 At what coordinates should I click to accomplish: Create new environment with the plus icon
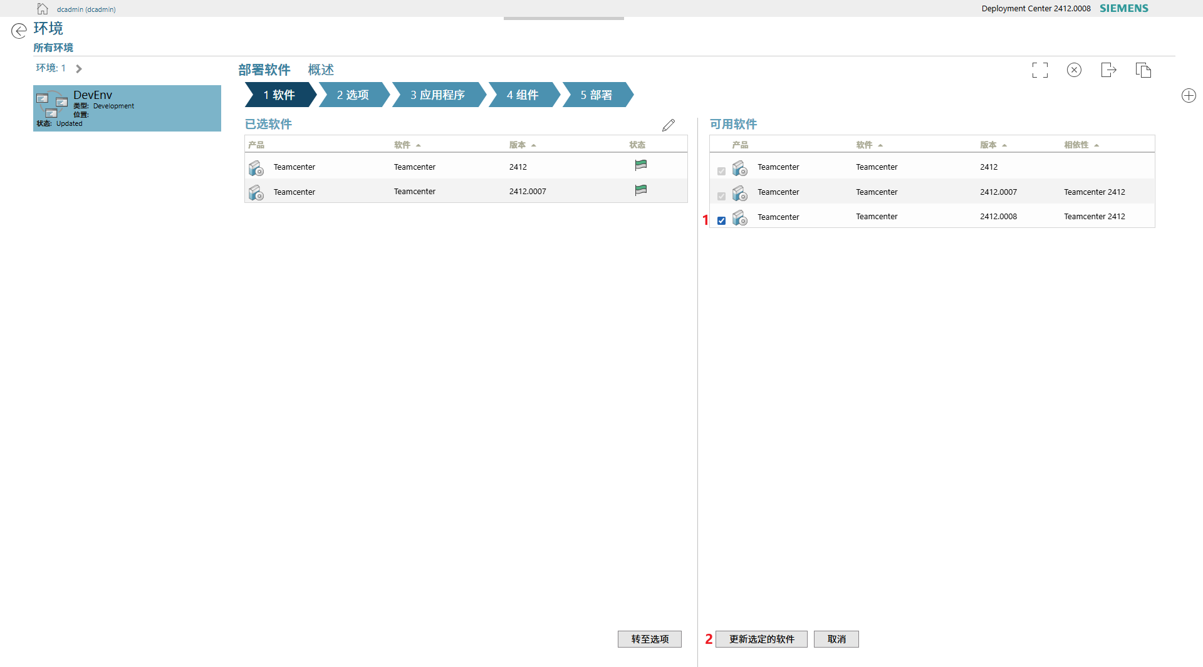point(1189,95)
